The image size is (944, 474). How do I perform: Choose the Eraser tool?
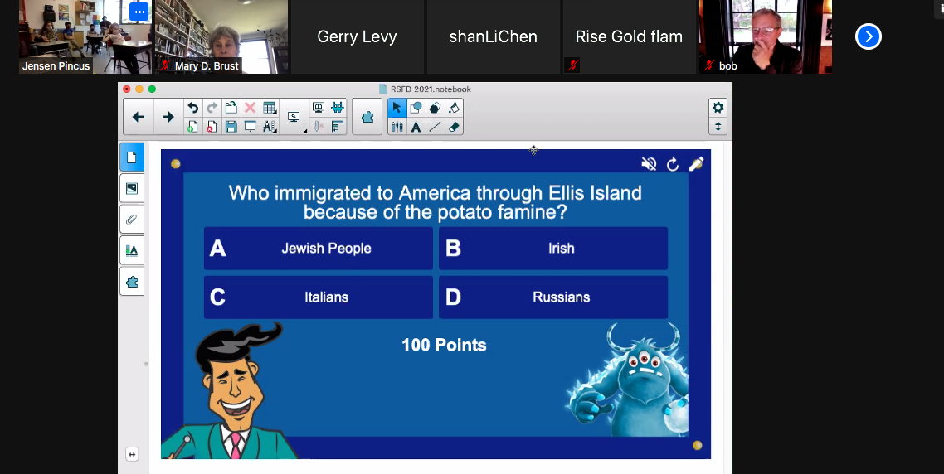pyautogui.click(x=454, y=126)
